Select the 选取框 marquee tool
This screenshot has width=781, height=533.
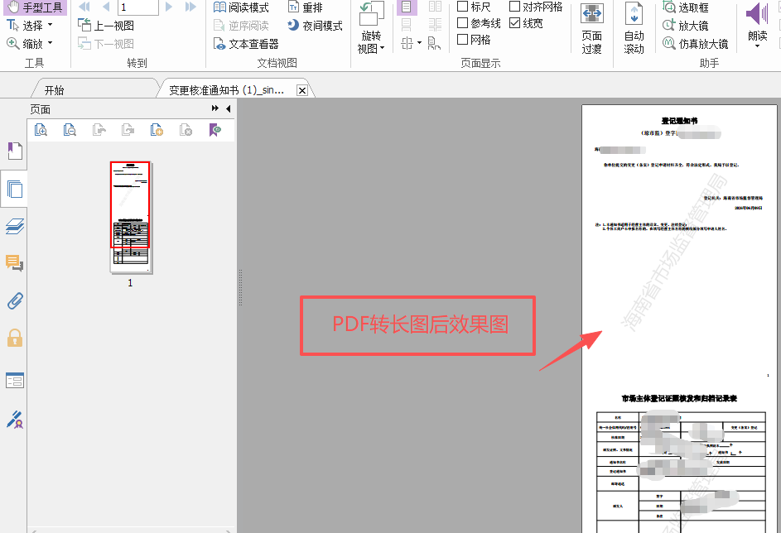click(x=686, y=7)
